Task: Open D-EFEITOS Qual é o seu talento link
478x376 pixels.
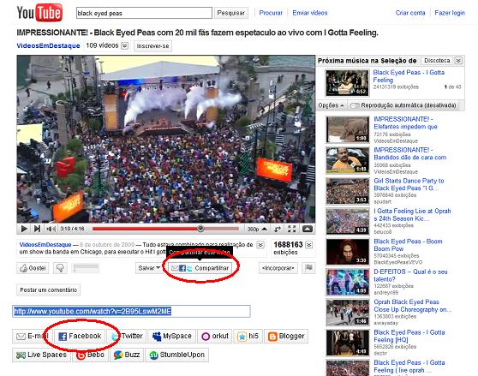Action: click(410, 275)
